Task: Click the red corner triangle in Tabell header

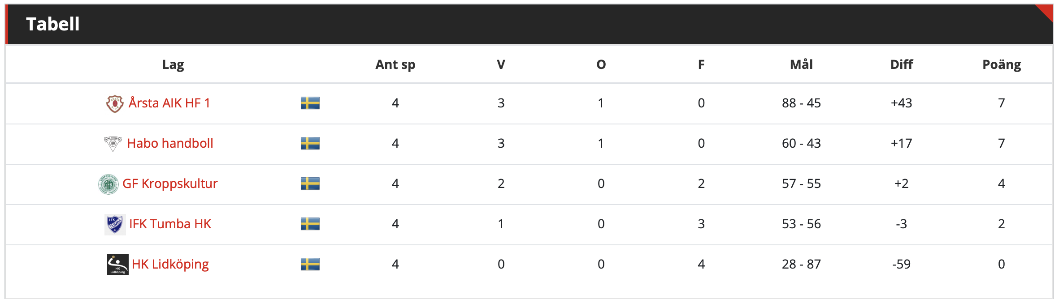Action: pyautogui.click(x=1047, y=11)
